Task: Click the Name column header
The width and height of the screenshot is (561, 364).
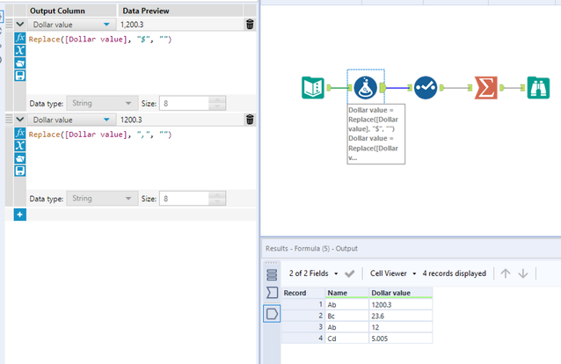Action: click(x=347, y=293)
